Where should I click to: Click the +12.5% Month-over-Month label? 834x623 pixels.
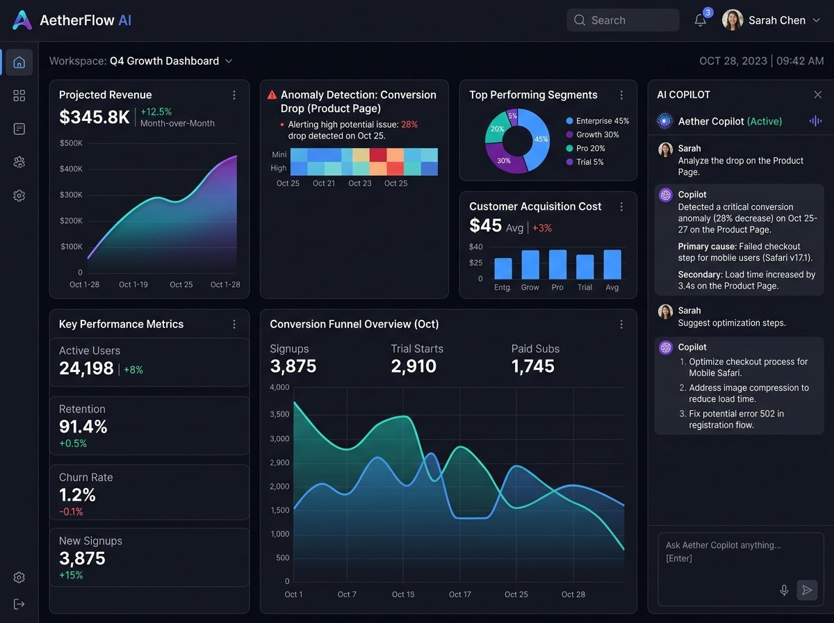point(177,117)
